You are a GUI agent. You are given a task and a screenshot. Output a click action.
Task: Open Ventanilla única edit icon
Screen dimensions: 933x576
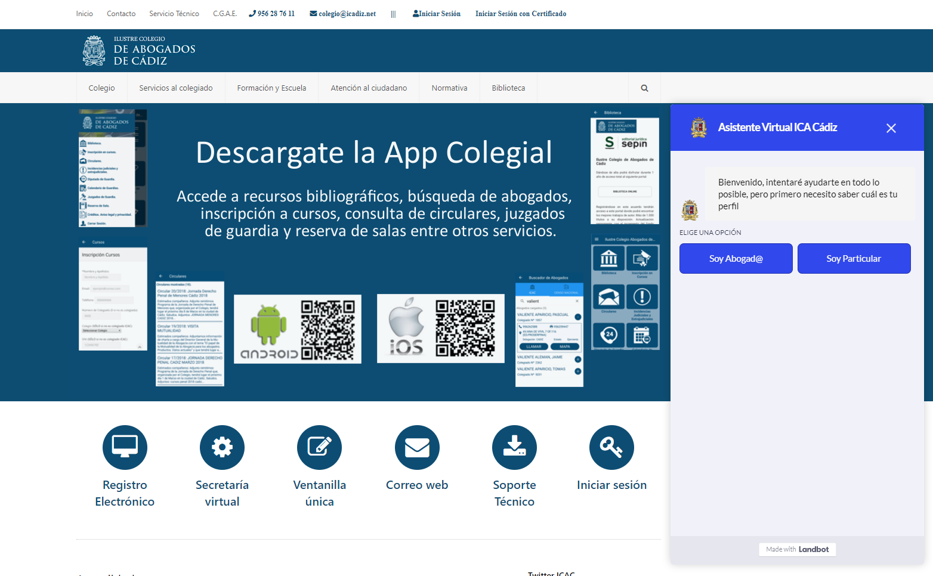[x=319, y=447]
